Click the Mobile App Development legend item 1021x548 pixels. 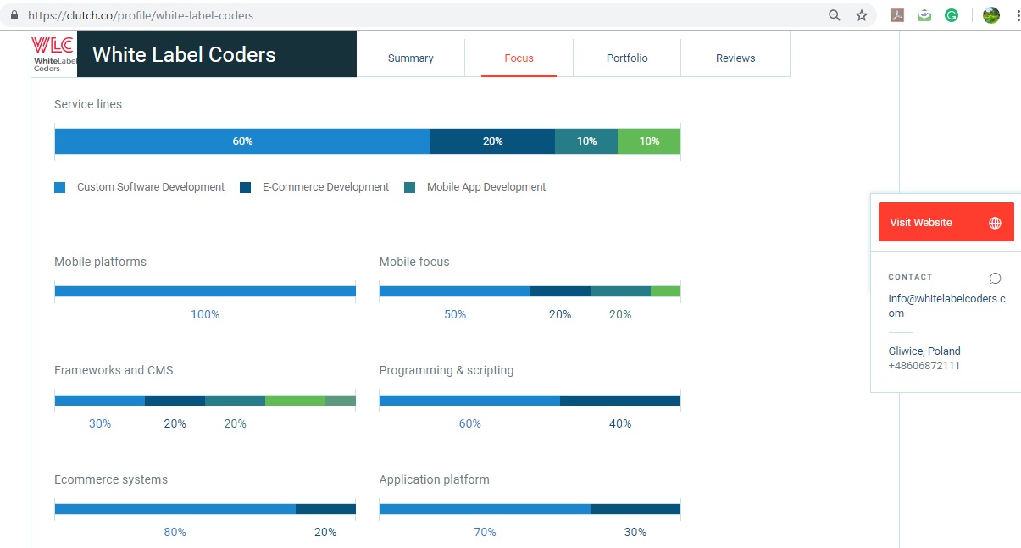[486, 187]
